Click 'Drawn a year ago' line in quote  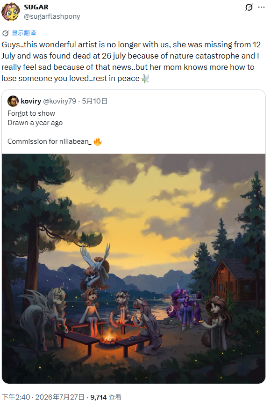pos(35,123)
